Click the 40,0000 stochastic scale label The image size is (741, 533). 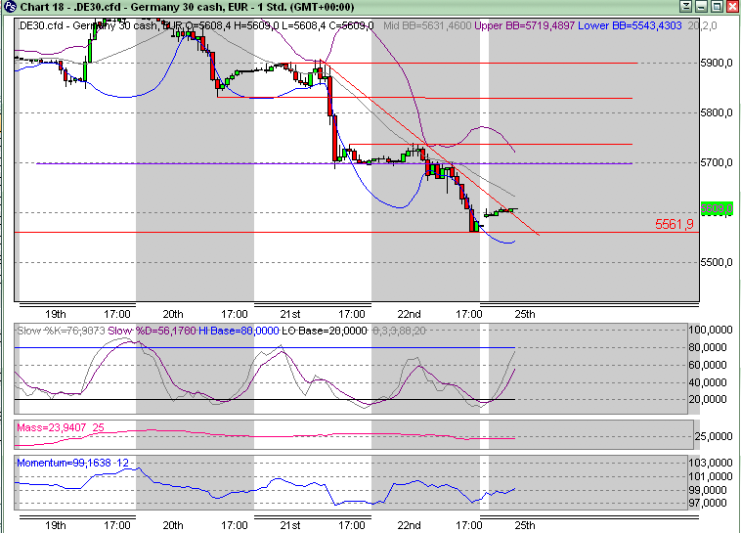point(708,382)
